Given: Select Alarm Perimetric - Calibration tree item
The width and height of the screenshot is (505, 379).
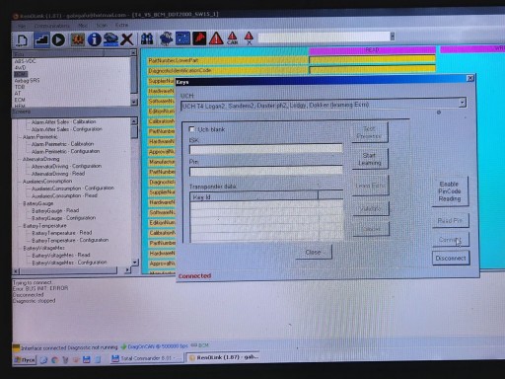Looking at the screenshot, I should 62,144.
